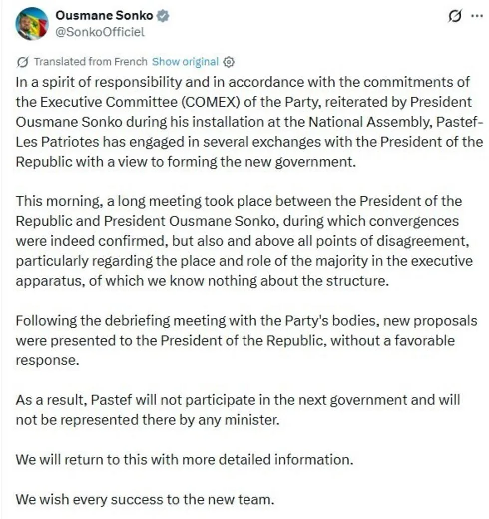Click the paragraph starting Following the debriefing meeting
Image resolution: width=489 pixels, height=519 pixels.
[x=246, y=340]
